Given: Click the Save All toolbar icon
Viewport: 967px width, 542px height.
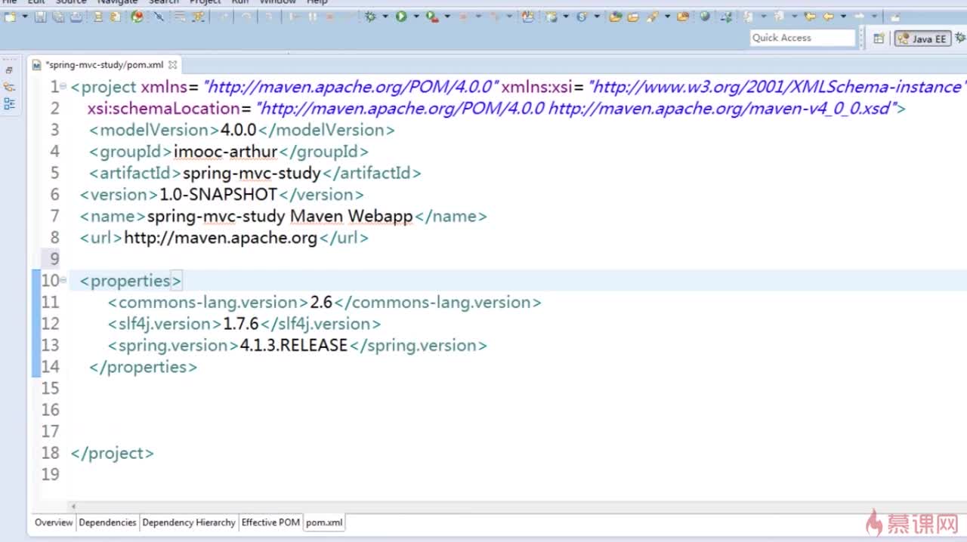Looking at the screenshot, I should coord(58,16).
